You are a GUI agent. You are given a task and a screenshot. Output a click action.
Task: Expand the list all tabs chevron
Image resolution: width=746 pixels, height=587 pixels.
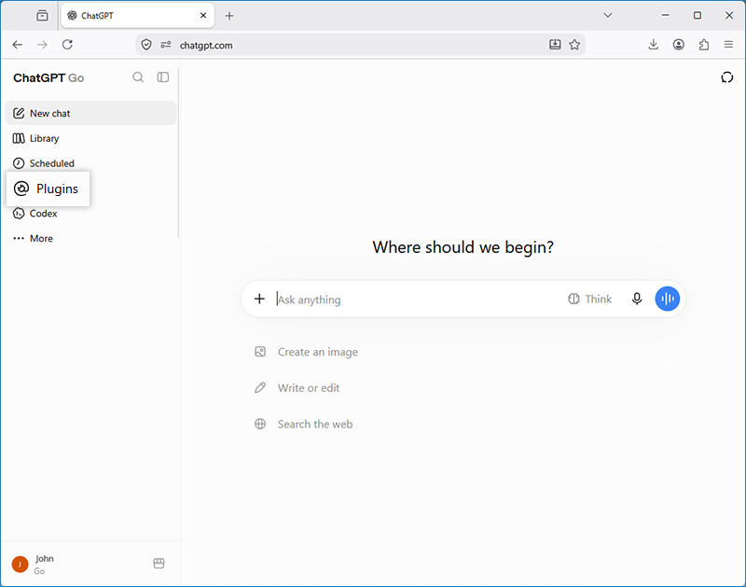(608, 16)
